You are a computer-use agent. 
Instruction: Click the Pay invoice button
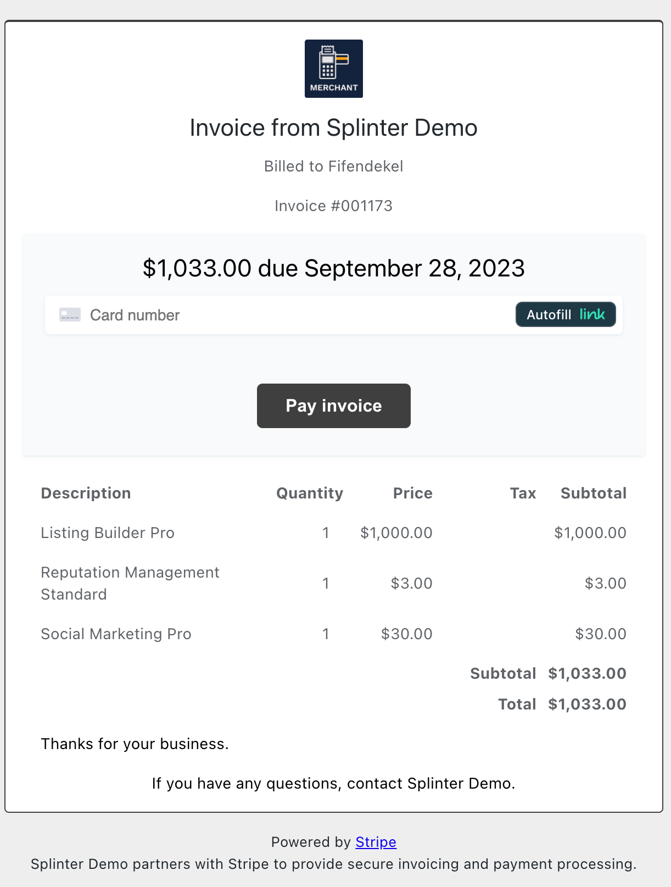click(334, 406)
